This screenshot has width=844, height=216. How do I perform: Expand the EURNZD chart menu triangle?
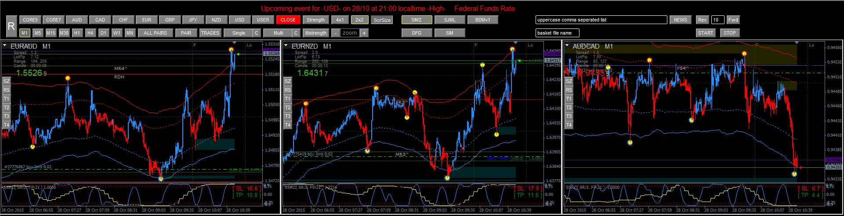point(286,45)
